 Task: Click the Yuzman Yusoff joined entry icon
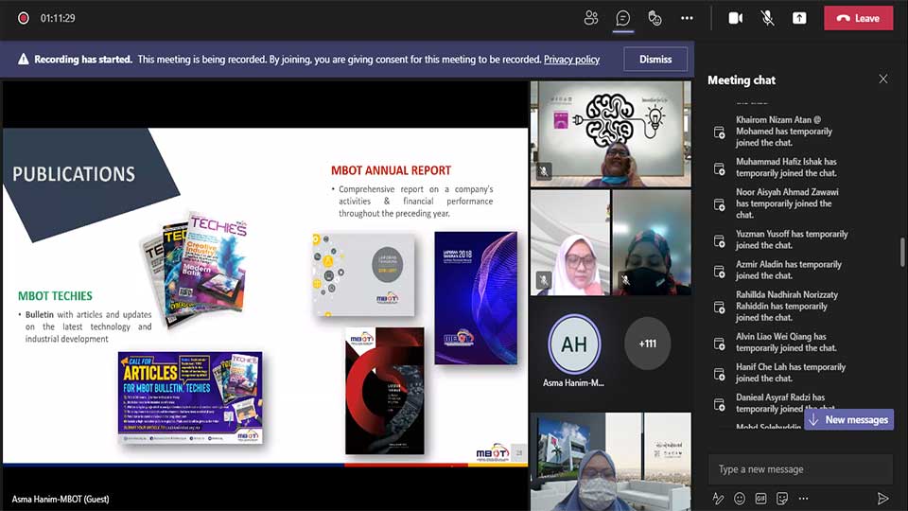click(x=719, y=241)
